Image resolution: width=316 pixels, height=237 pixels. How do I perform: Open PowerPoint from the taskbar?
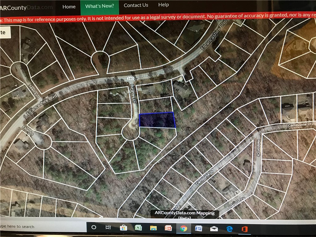[x=168, y=228]
